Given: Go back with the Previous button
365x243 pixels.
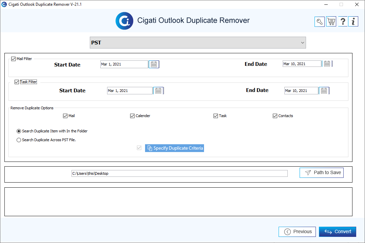Looking at the screenshot, I should (297, 232).
